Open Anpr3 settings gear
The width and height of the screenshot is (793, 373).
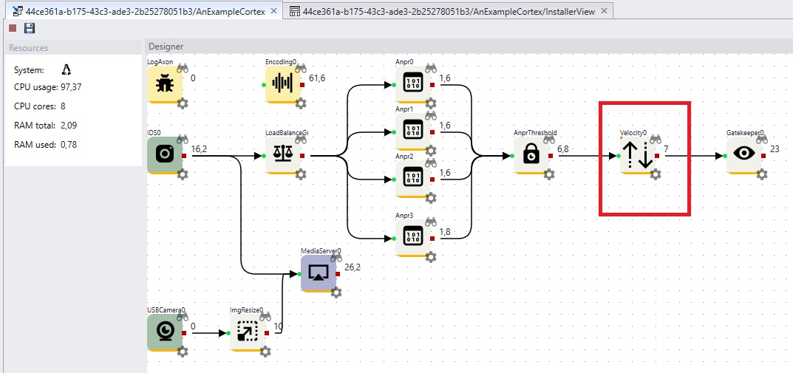(431, 257)
